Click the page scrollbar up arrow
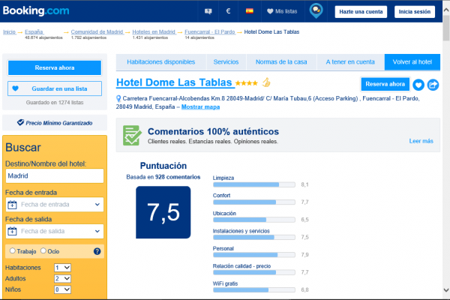Screen dimensions: 450x300 point(446,10)
